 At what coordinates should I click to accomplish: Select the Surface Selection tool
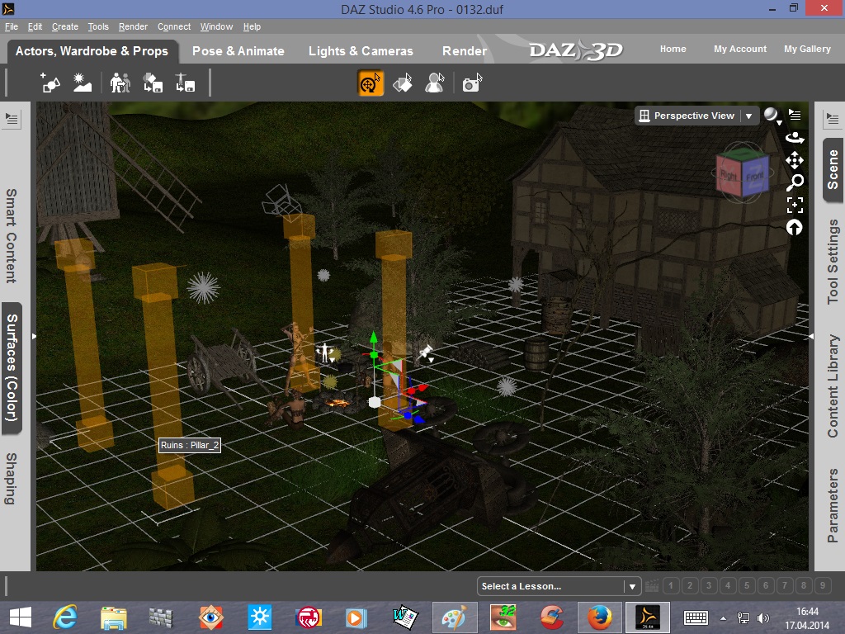point(403,83)
